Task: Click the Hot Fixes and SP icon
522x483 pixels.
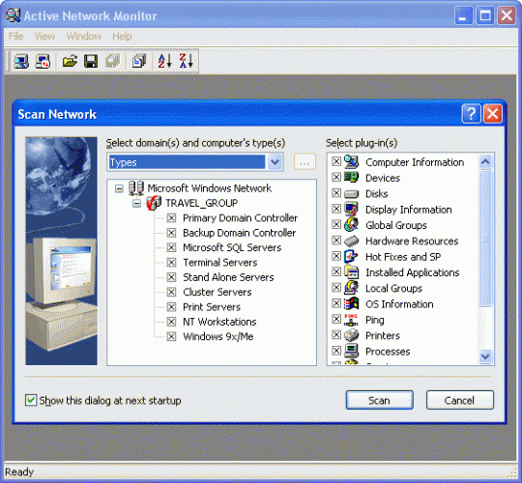Action: pyautogui.click(x=351, y=256)
